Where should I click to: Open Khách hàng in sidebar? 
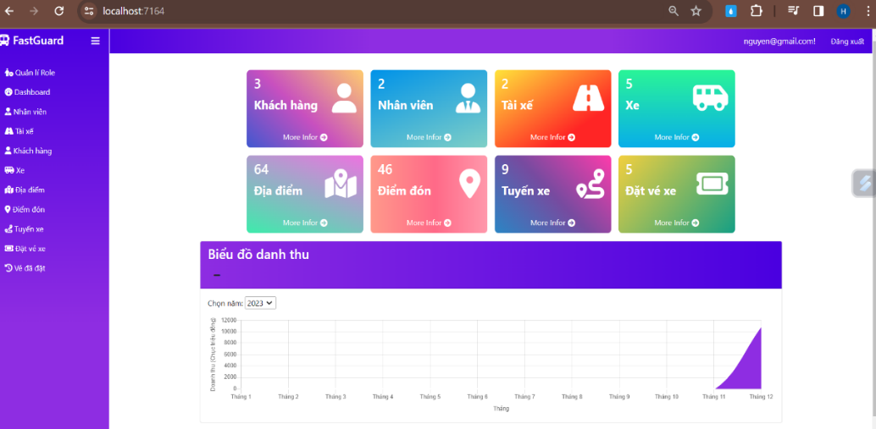pos(28,151)
